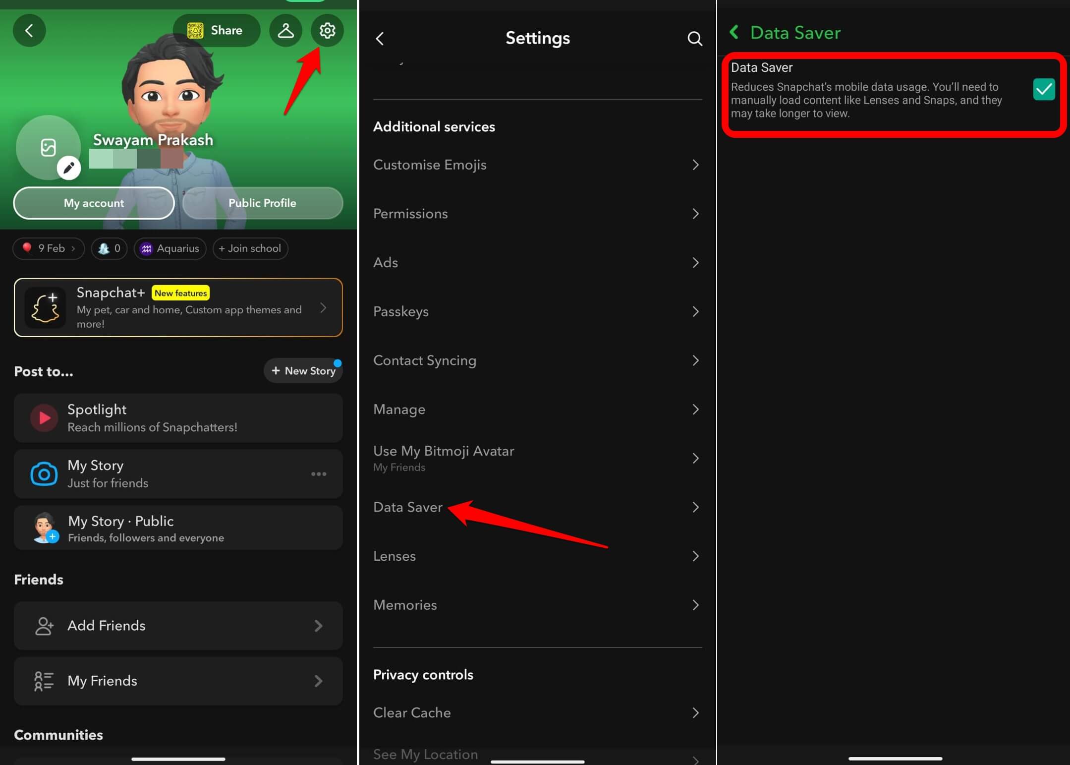Tap the Manage setting label
Screen dimensions: 1070x765
399,410
